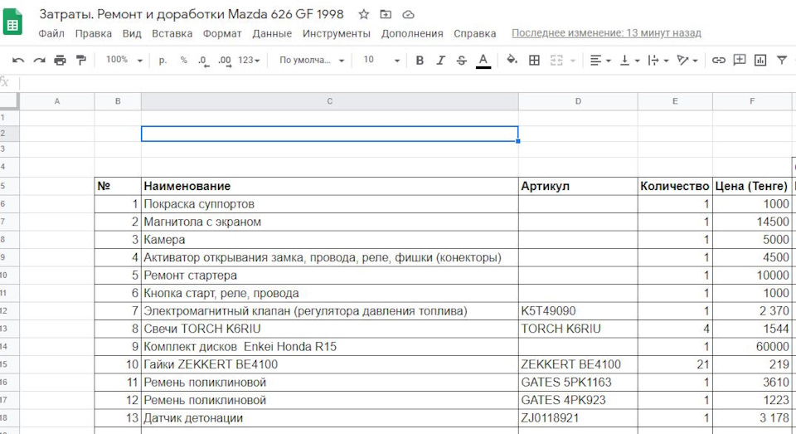
Task: Open the Данные menu
Action: coord(272,33)
